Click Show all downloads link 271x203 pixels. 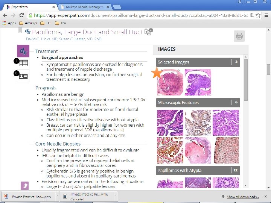coord(243,197)
